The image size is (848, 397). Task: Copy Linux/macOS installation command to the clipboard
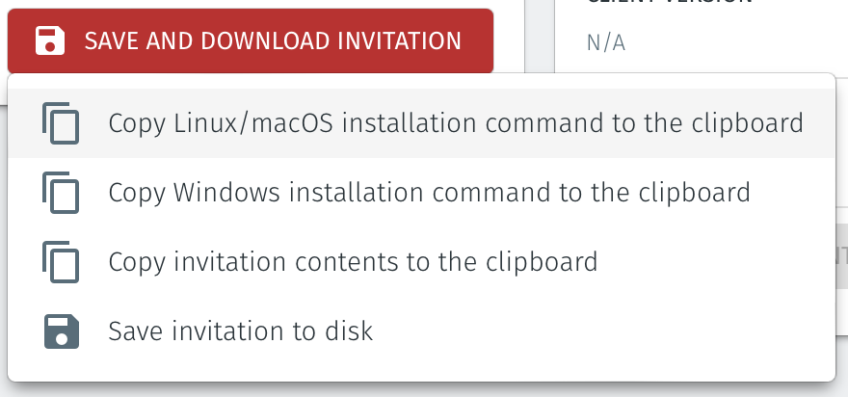(455, 124)
